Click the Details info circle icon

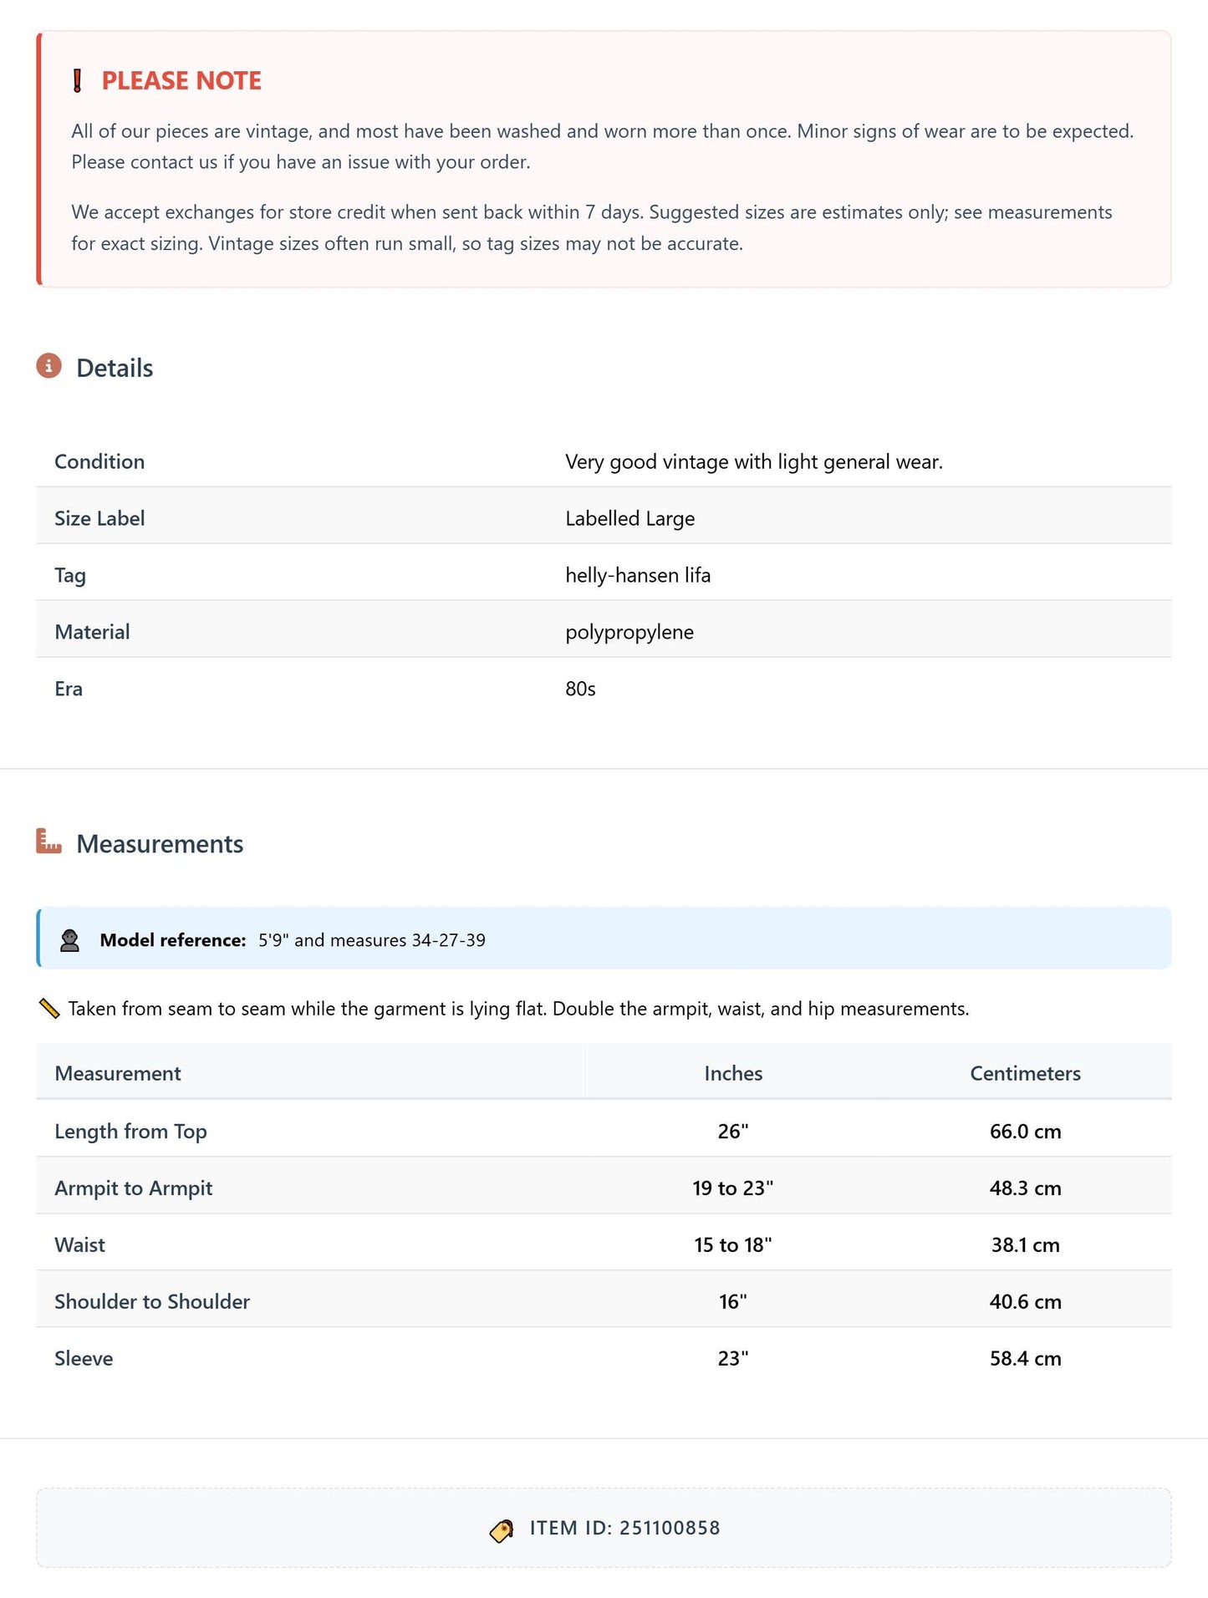[x=48, y=366]
